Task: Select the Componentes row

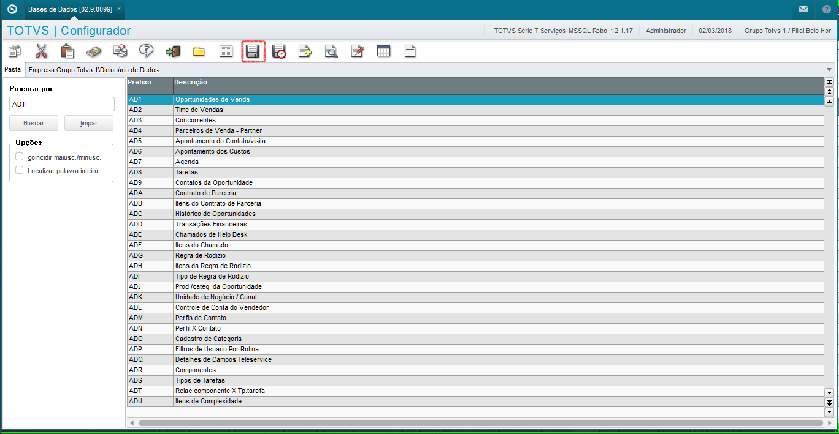Action: [x=475, y=370]
